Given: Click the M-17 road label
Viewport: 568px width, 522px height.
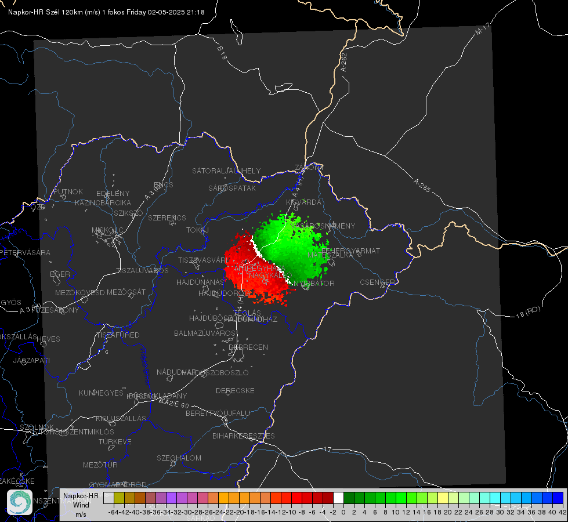Looking at the screenshot, I should point(482,29).
